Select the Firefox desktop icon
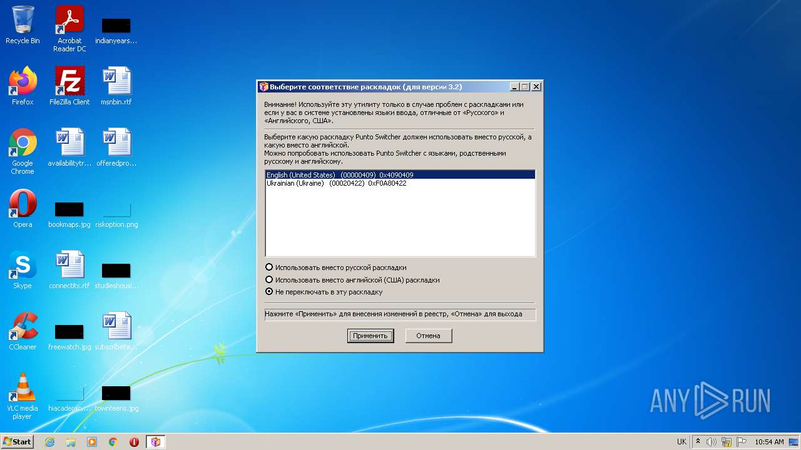 point(23,86)
